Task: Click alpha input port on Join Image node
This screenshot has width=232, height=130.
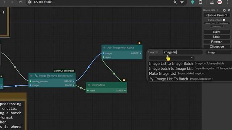Action: coord(103,57)
